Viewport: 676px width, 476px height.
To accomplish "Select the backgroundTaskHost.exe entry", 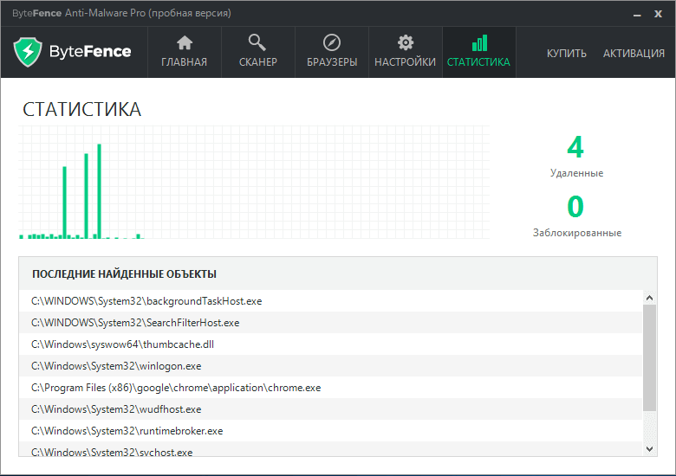I will pos(146,301).
